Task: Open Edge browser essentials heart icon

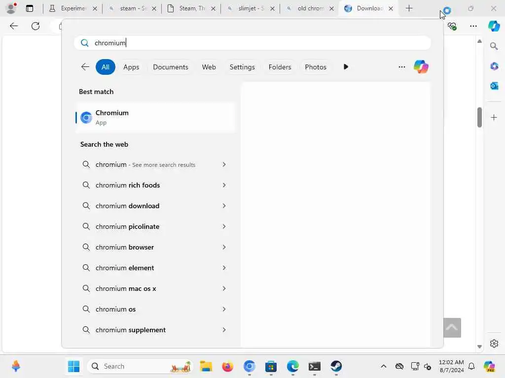Action: click(452, 26)
